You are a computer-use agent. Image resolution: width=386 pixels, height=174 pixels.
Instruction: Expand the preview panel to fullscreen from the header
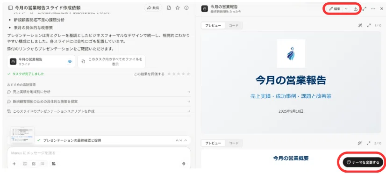pyautogui.click(x=365, y=8)
